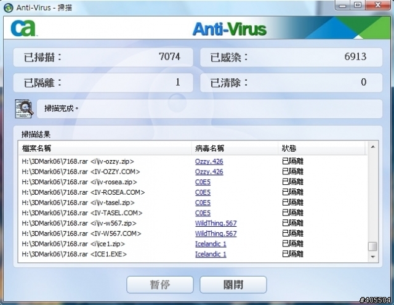Click the 掃描完成 status message
The width and height of the screenshot is (394, 305).
[62, 108]
